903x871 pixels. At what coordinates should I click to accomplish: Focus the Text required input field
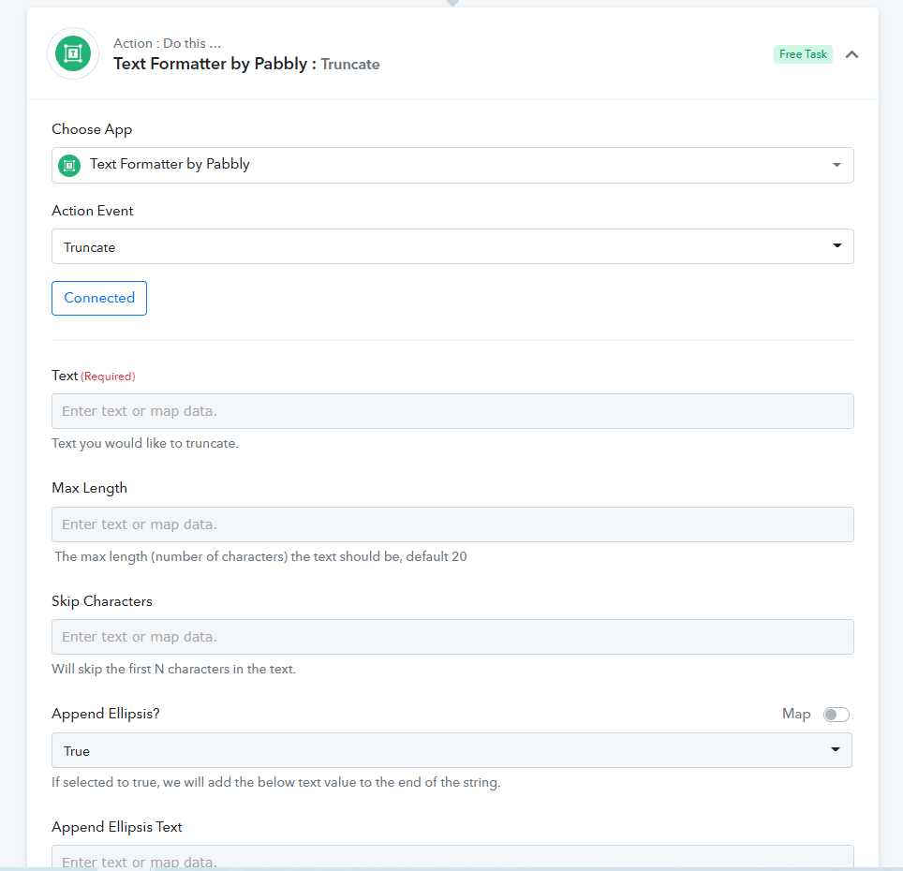tap(452, 411)
